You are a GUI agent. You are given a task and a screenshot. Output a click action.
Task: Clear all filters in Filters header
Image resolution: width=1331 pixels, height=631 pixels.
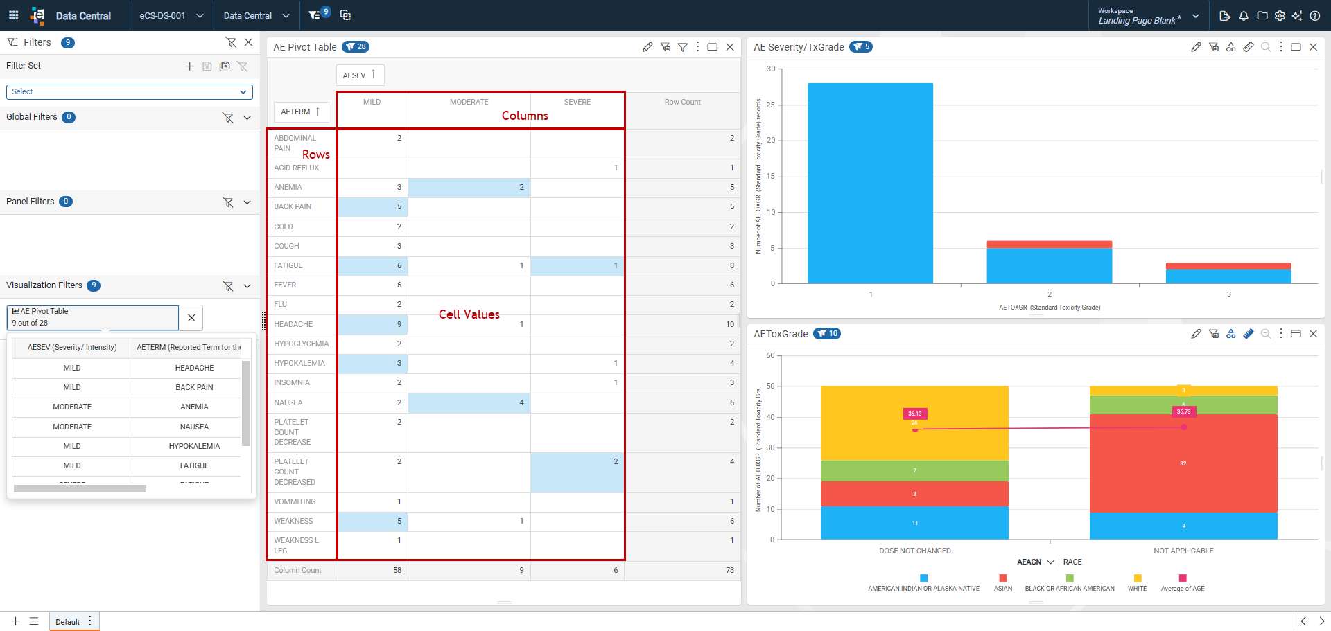pos(231,42)
